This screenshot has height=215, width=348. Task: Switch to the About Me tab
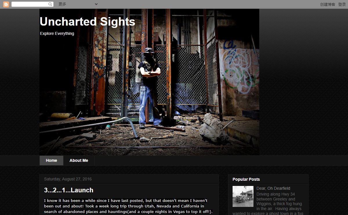coord(79,160)
